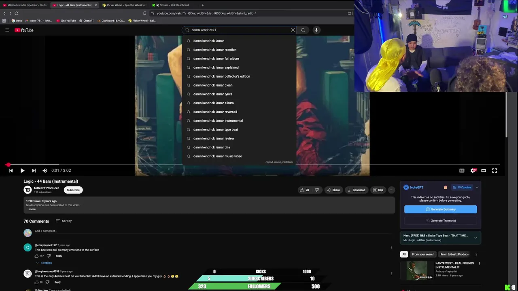Expand 4 replies under first comment
The image size is (518, 291).
coord(44,263)
